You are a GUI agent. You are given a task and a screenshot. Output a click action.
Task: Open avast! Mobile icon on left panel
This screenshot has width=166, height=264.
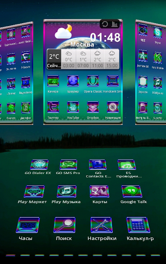(x=26, y=31)
